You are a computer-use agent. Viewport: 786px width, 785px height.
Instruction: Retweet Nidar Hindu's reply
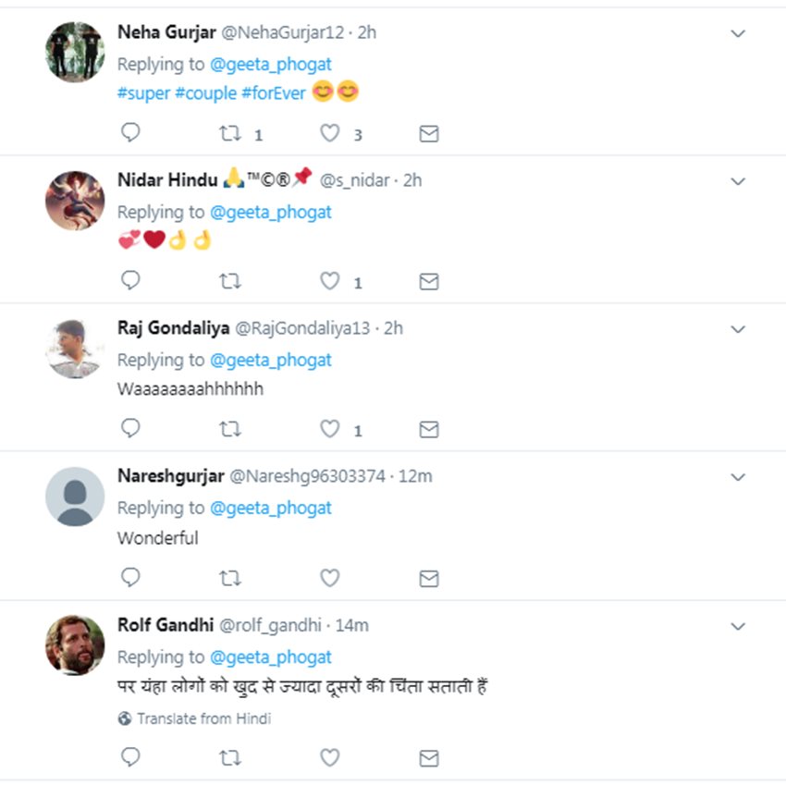click(230, 281)
